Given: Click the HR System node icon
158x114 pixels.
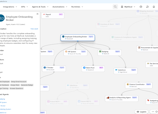Looking at the screenshot, I should pyautogui.click(x=66, y=51).
